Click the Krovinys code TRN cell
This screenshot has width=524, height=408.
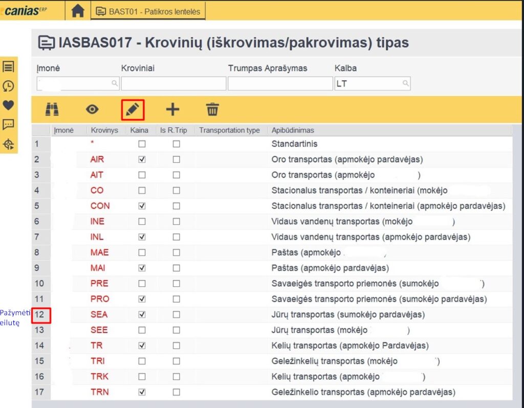99,392
